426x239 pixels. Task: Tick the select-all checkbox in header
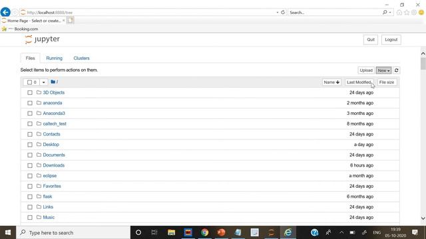pos(29,82)
